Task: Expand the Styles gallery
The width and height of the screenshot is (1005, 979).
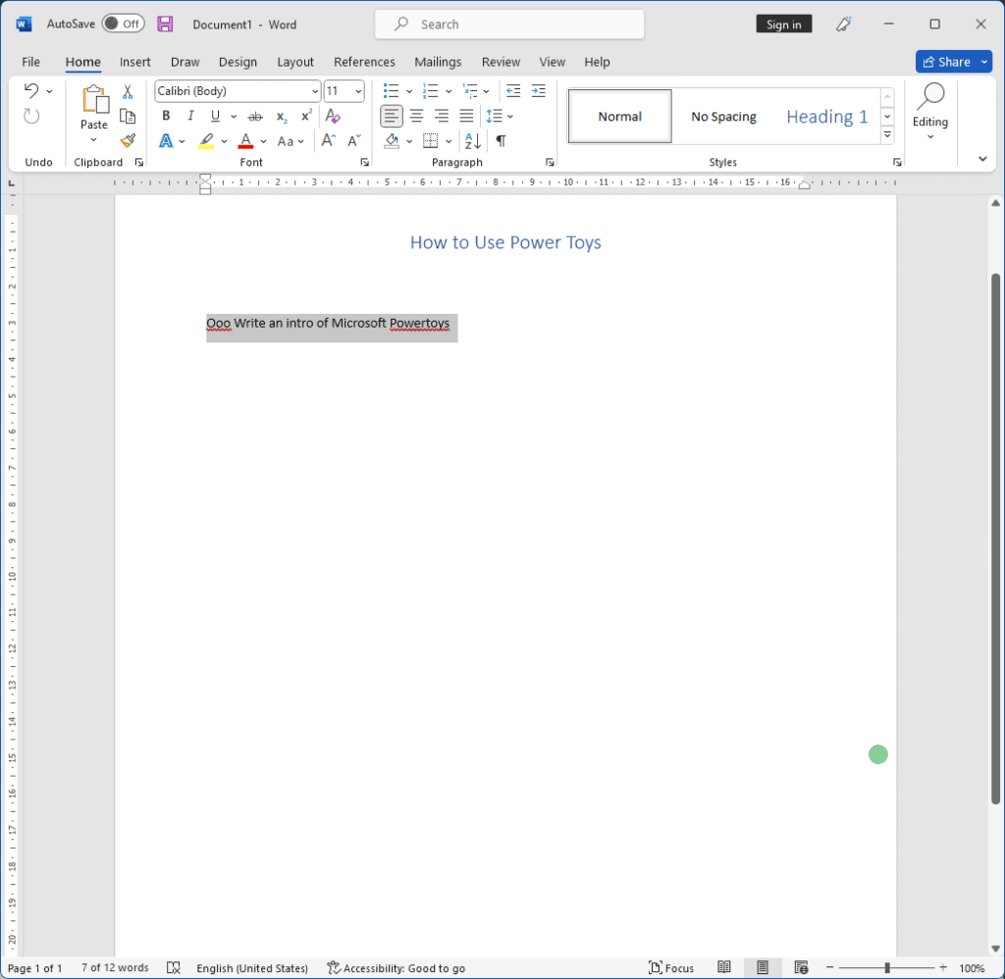Action: (887, 134)
